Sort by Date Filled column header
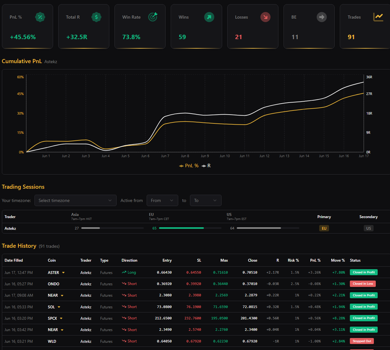The image size is (390, 350). 14,260
